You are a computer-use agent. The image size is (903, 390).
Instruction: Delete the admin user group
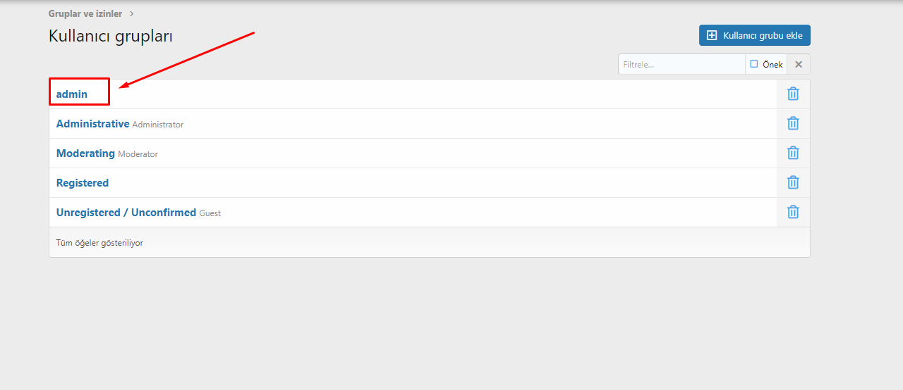793,94
